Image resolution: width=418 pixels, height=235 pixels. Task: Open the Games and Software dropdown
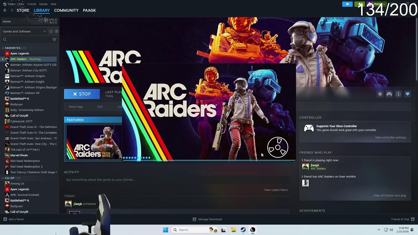(x=24, y=31)
